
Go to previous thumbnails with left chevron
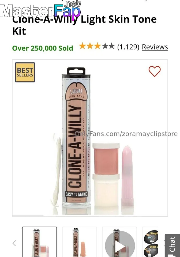(x=14, y=243)
